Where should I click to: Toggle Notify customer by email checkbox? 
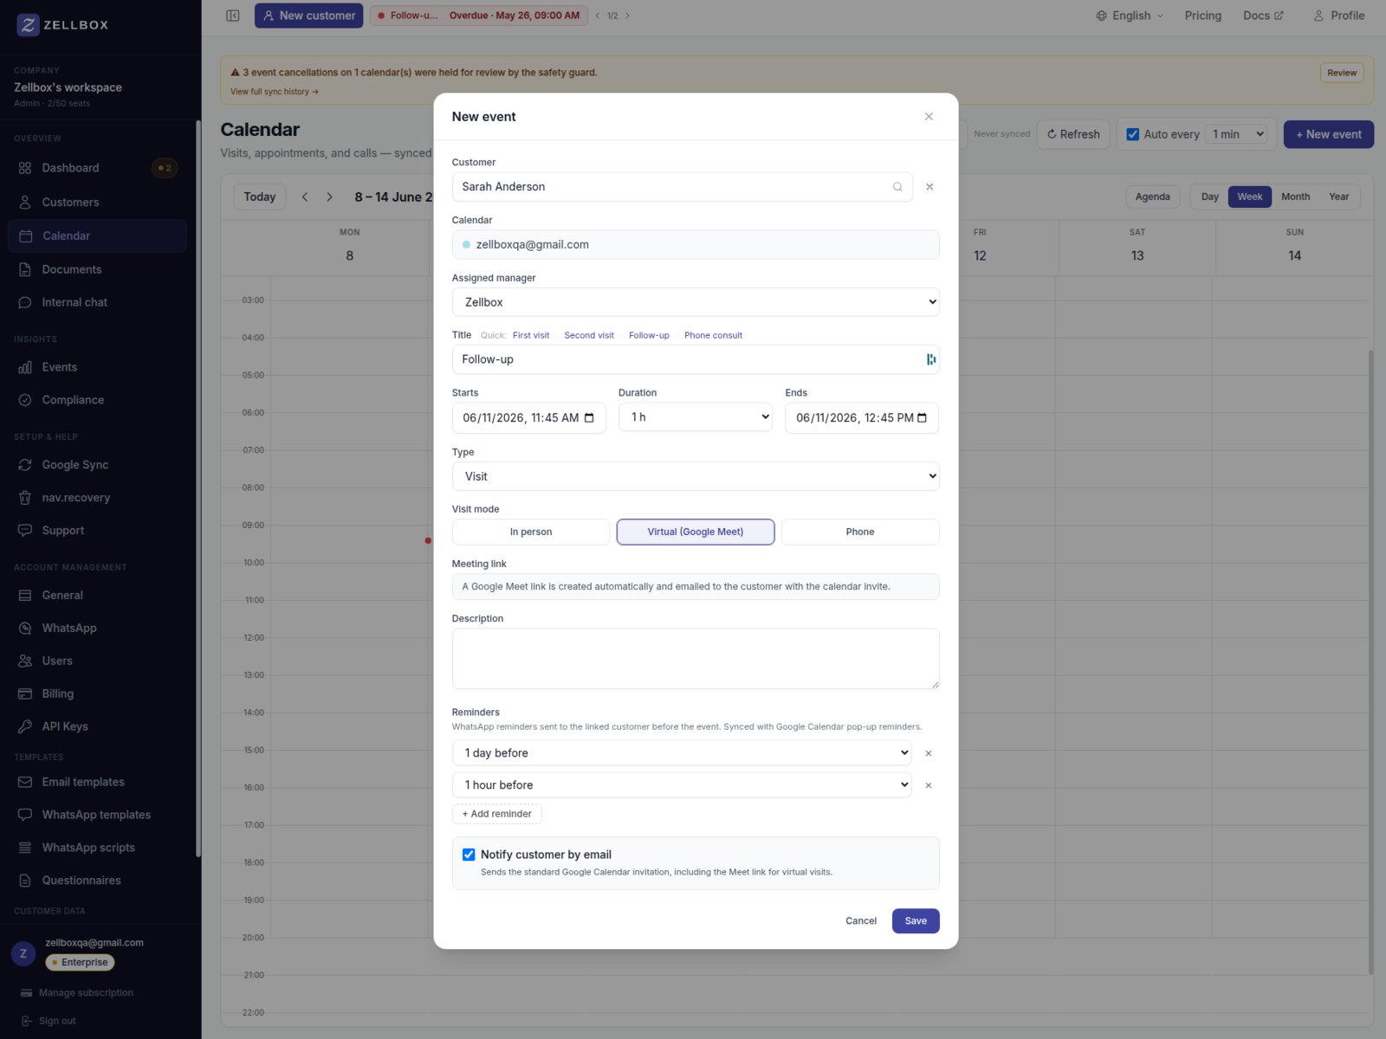(469, 855)
